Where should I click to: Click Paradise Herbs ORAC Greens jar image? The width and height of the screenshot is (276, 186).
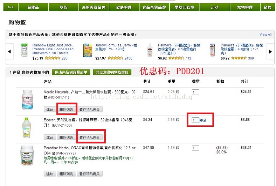[27, 156]
